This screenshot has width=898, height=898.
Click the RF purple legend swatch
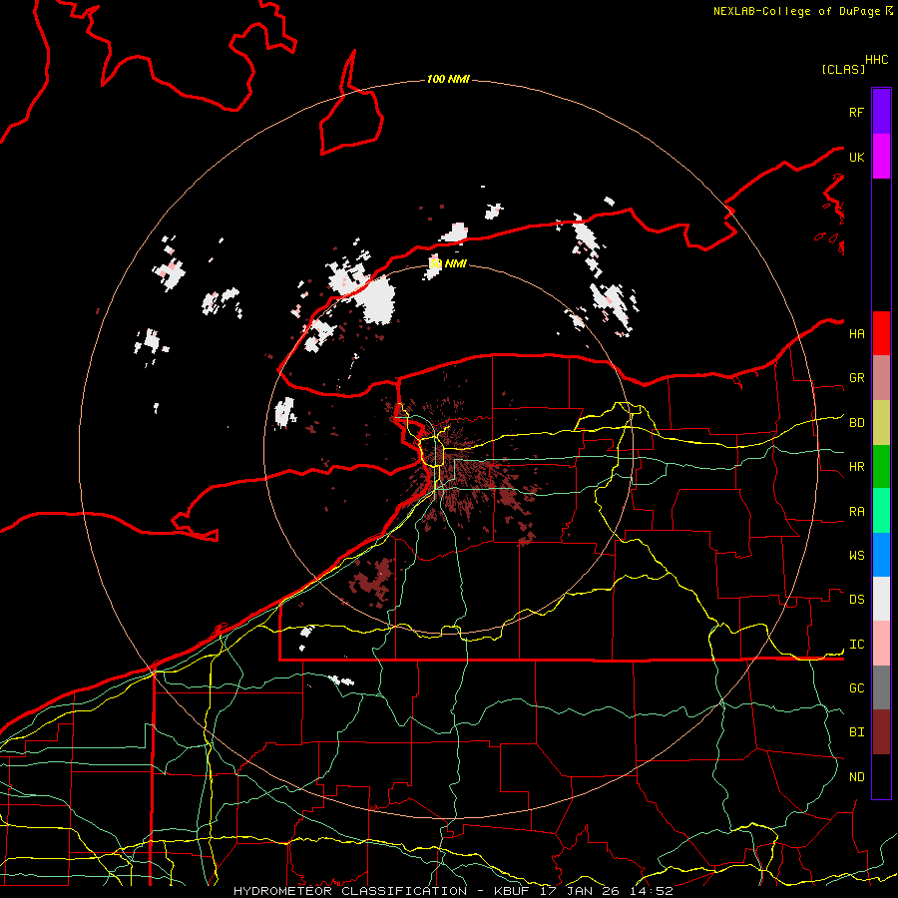881,112
